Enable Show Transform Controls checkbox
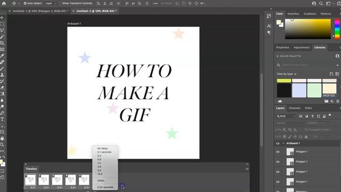 pyautogui.click(x=60, y=3)
